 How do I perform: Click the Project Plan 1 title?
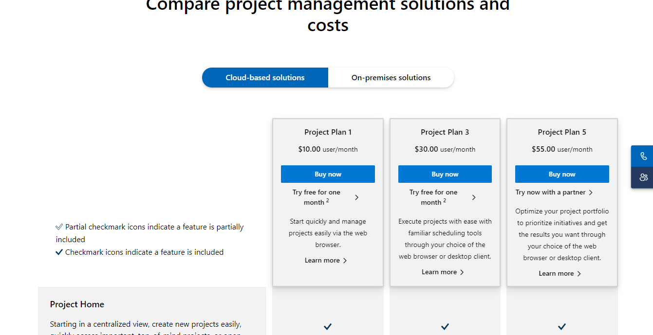pos(328,132)
